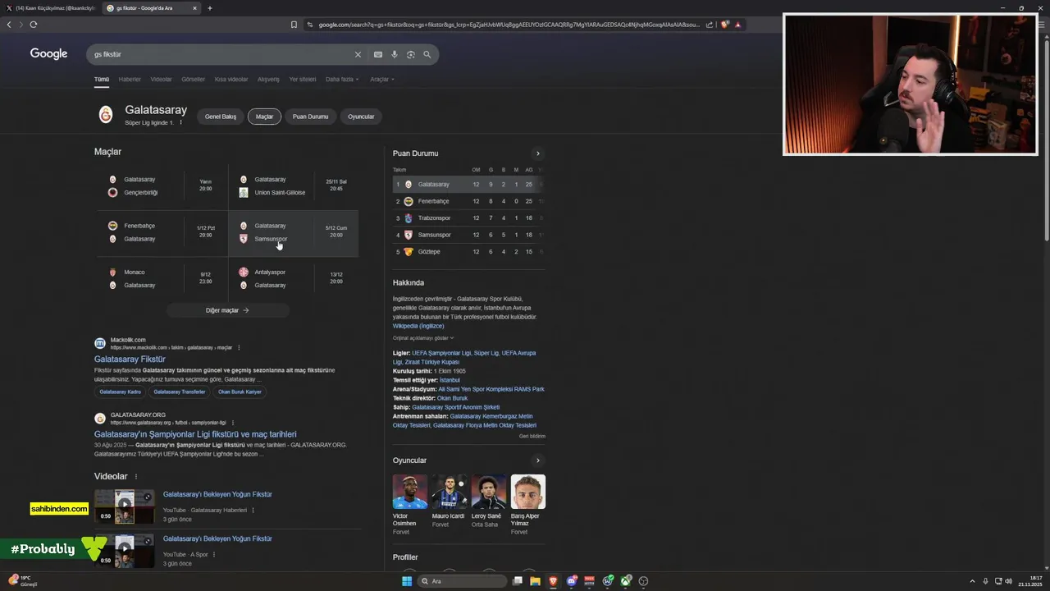Click the Google logo
The width and height of the screenshot is (1050, 591).
coord(48,53)
